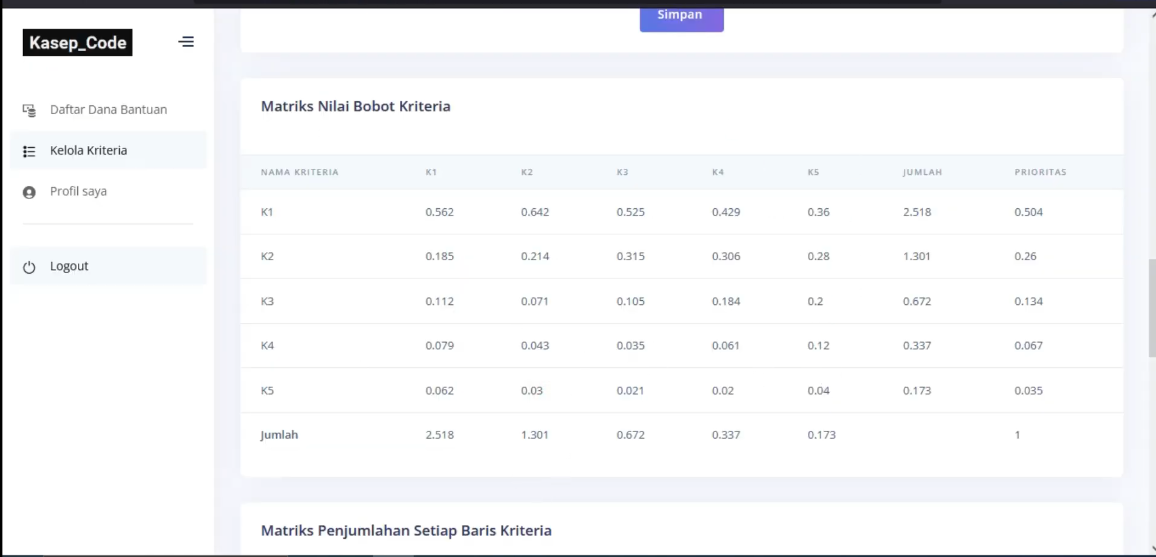Go to Profil saya page

[x=108, y=191]
